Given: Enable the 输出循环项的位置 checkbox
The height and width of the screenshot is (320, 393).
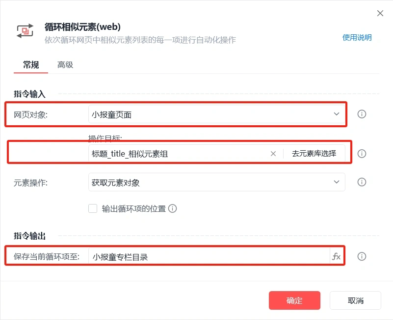Looking at the screenshot, I should (x=93, y=208).
